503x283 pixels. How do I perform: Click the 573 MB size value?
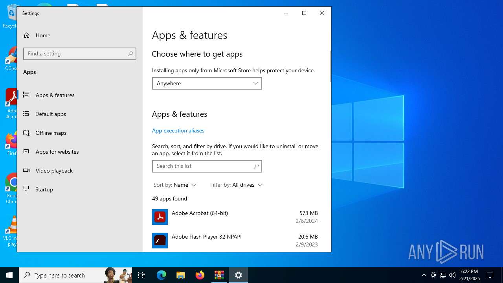click(x=308, y=213)
